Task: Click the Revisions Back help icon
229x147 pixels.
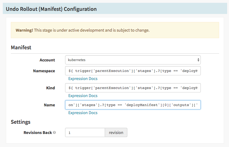Action: click(55, 133)
